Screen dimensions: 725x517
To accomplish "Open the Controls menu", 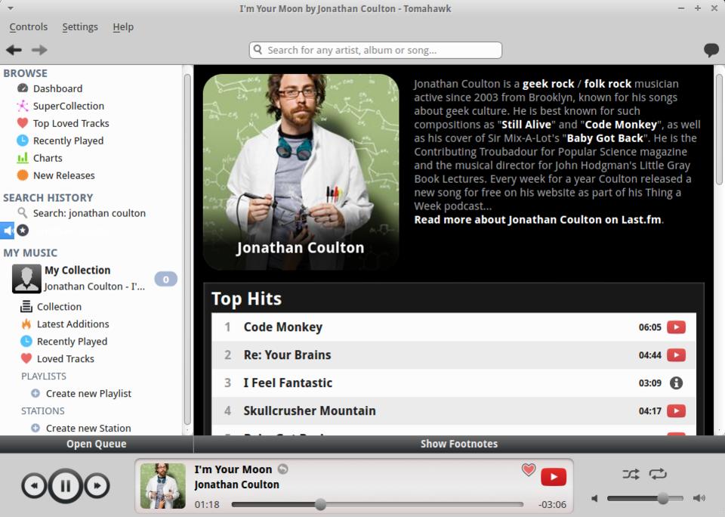I will [x=29, y=26].
